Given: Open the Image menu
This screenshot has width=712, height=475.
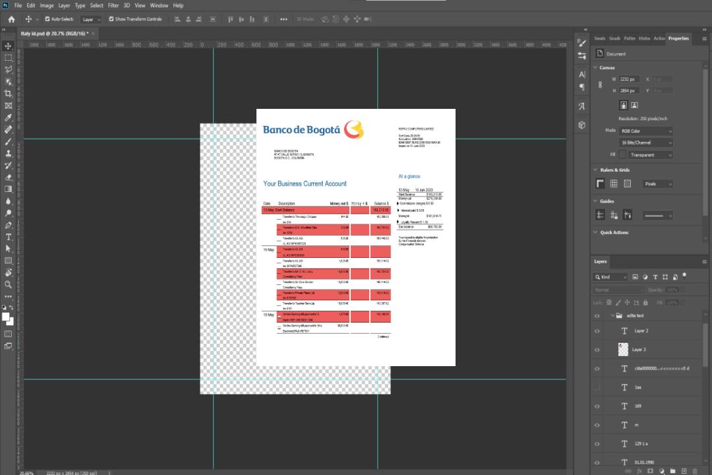Looking at the screenshot, I should pyautogui.click(x=46, y=5).
